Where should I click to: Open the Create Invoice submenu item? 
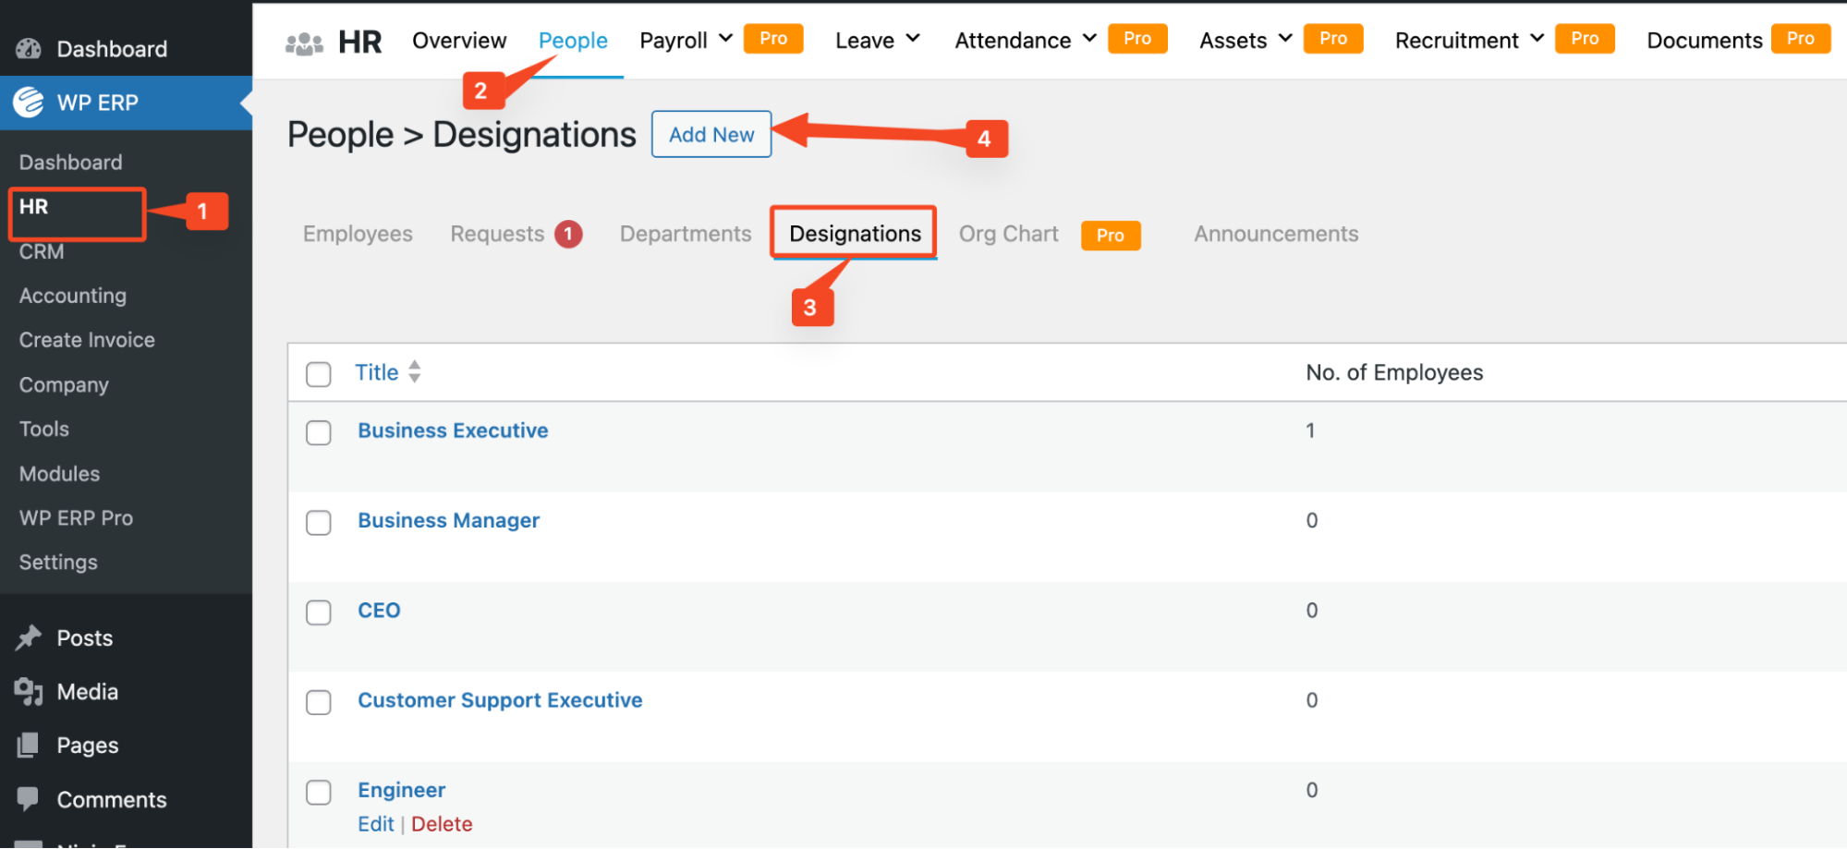point(87,340)
